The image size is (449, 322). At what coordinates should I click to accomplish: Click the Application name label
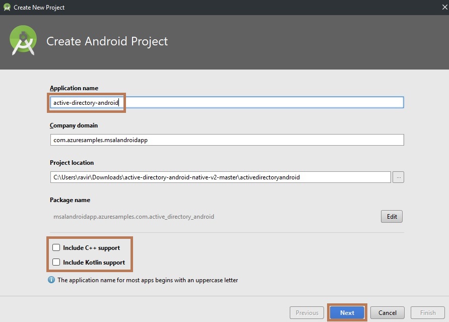click(x=74, y=88)
